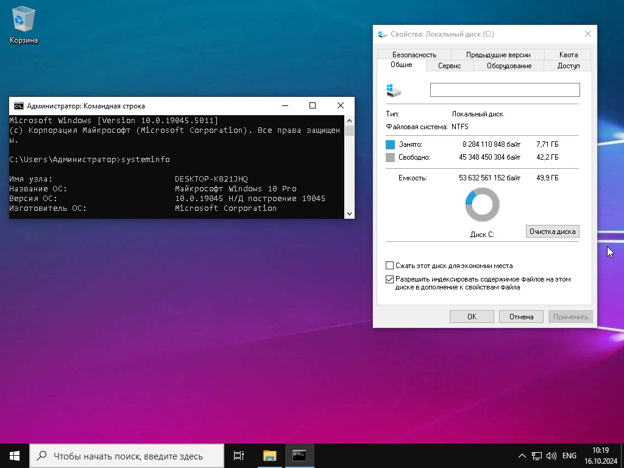Show hidden system tray icons
The image size is (624, 468).
522,456
